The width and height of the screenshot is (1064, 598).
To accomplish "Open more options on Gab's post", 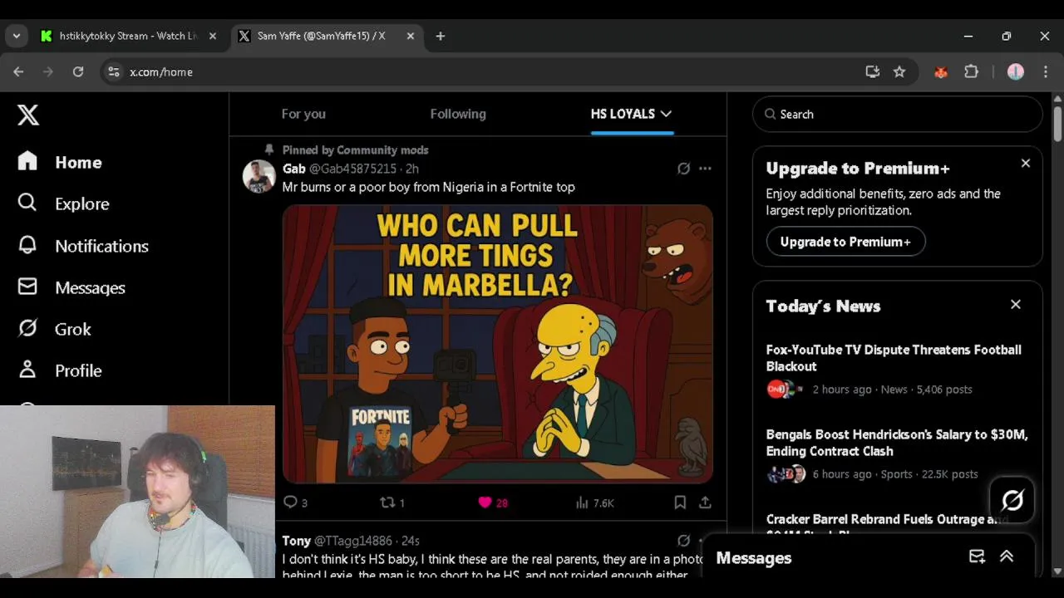I will 705,169.
